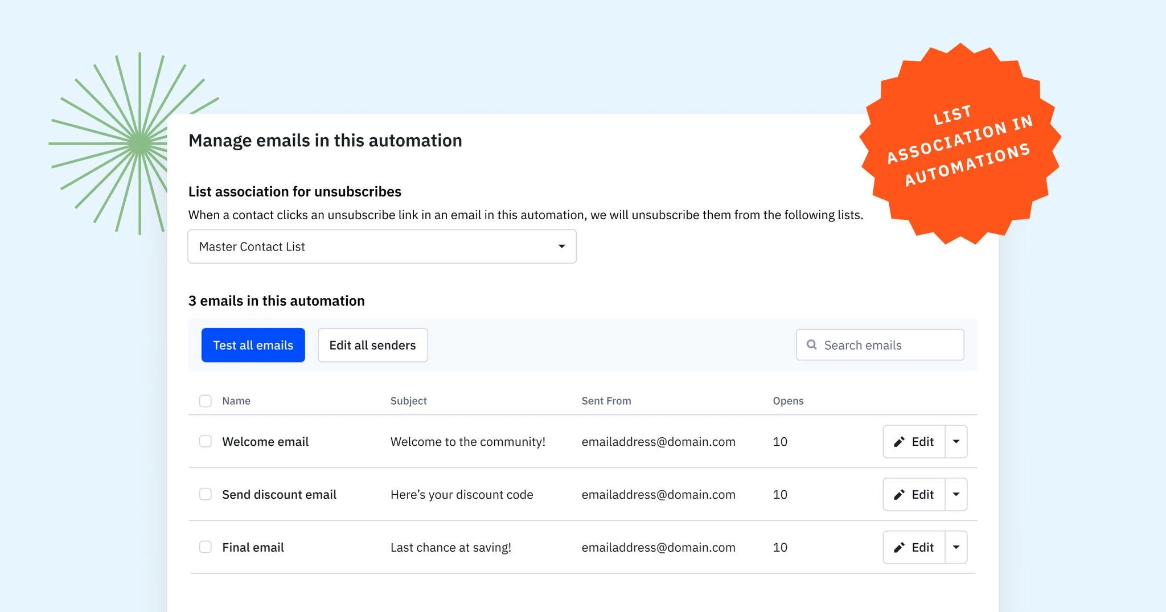Toggle the select-all checkbox in table header
Image resolution: width=1166 pixels, height=612 pixels.
point(206,401)
